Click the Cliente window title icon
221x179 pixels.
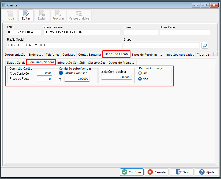(x=4, y=5)
